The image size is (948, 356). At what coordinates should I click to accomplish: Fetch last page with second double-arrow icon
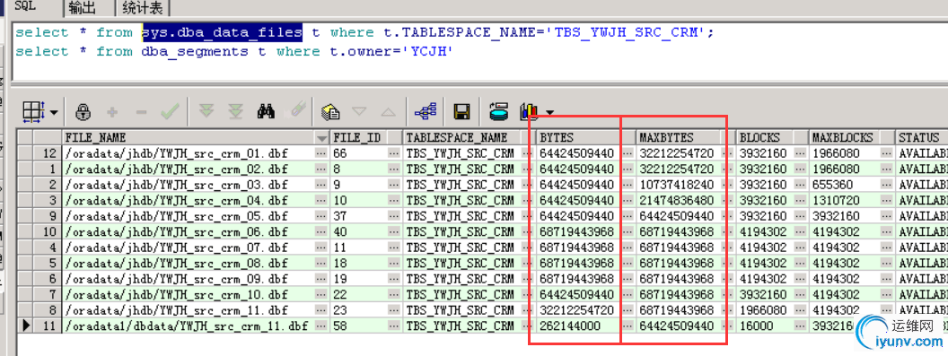coord(236,111)
